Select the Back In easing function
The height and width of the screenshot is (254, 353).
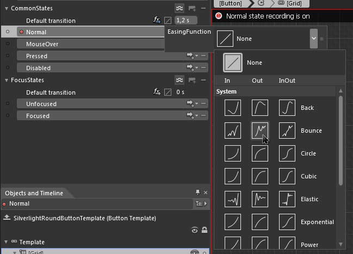233,108
